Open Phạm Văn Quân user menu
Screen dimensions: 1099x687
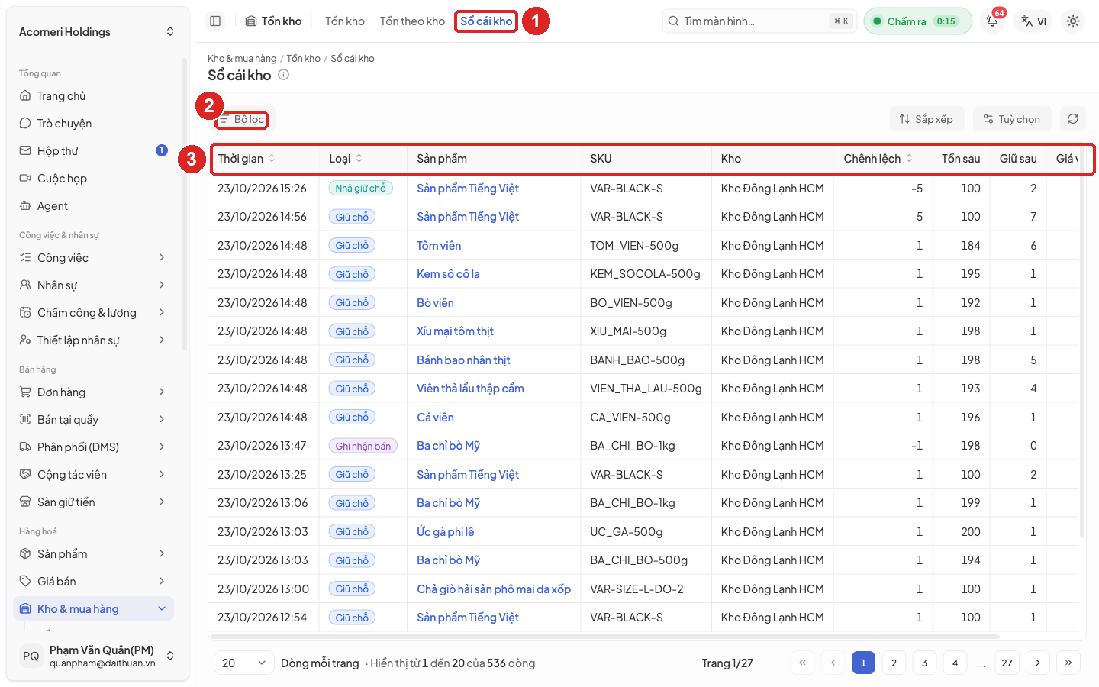[x=97, y=656]
